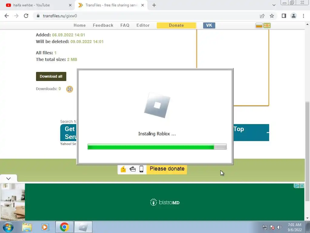Image resolution: width=310 pixels, height=233 pixels.
Task: Bookmark this page with the star icon
Action: (272, 16)
